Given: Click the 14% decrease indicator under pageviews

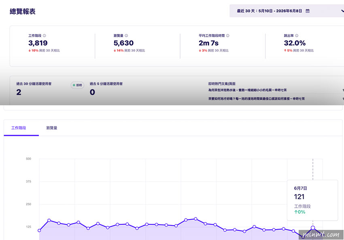Looking at the screenshot, I should (119, 50).
